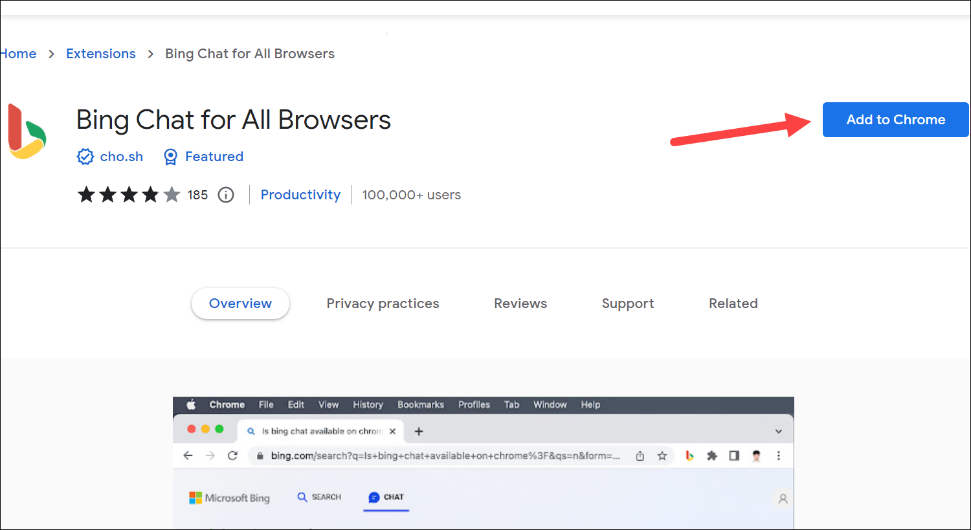
Task: Click the extension preview screenshot
Action: click(x=484, y=463)
